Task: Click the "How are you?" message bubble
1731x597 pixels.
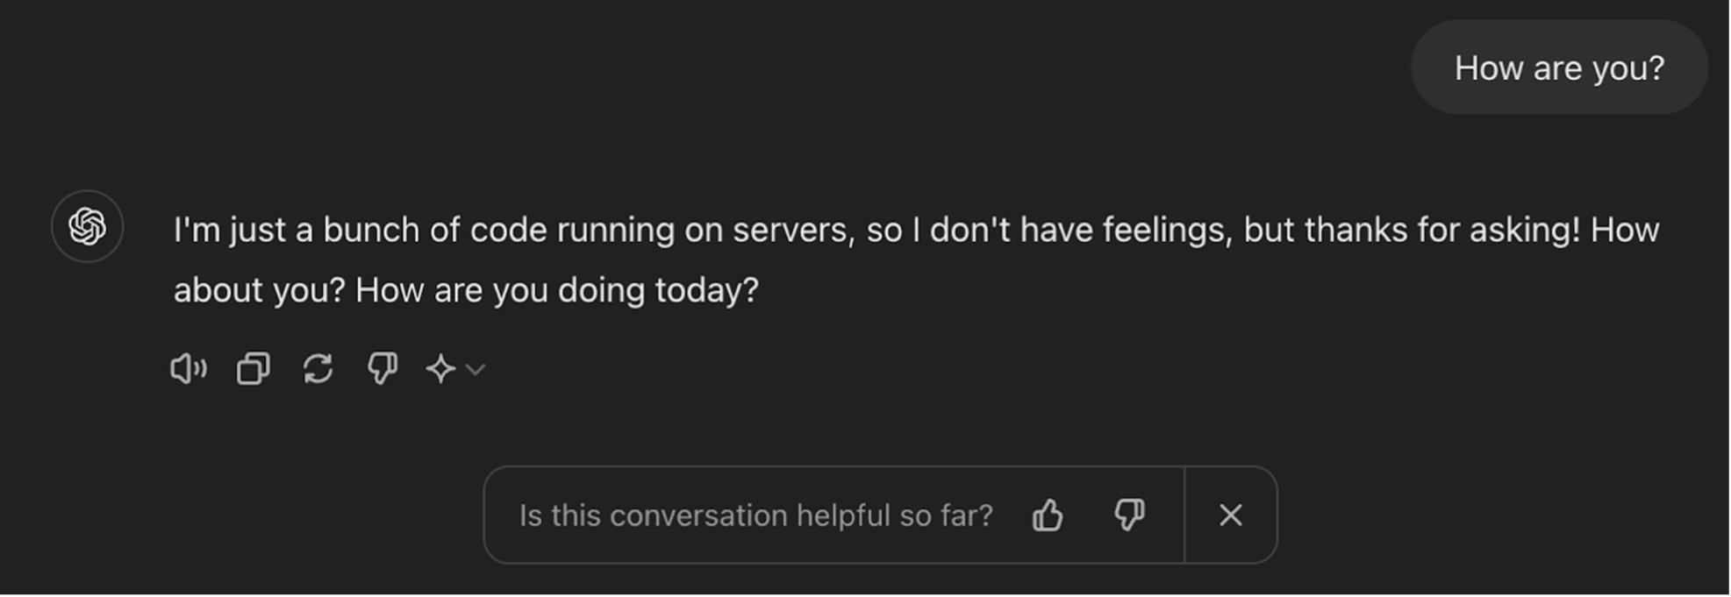Action: click(1559, 68)
